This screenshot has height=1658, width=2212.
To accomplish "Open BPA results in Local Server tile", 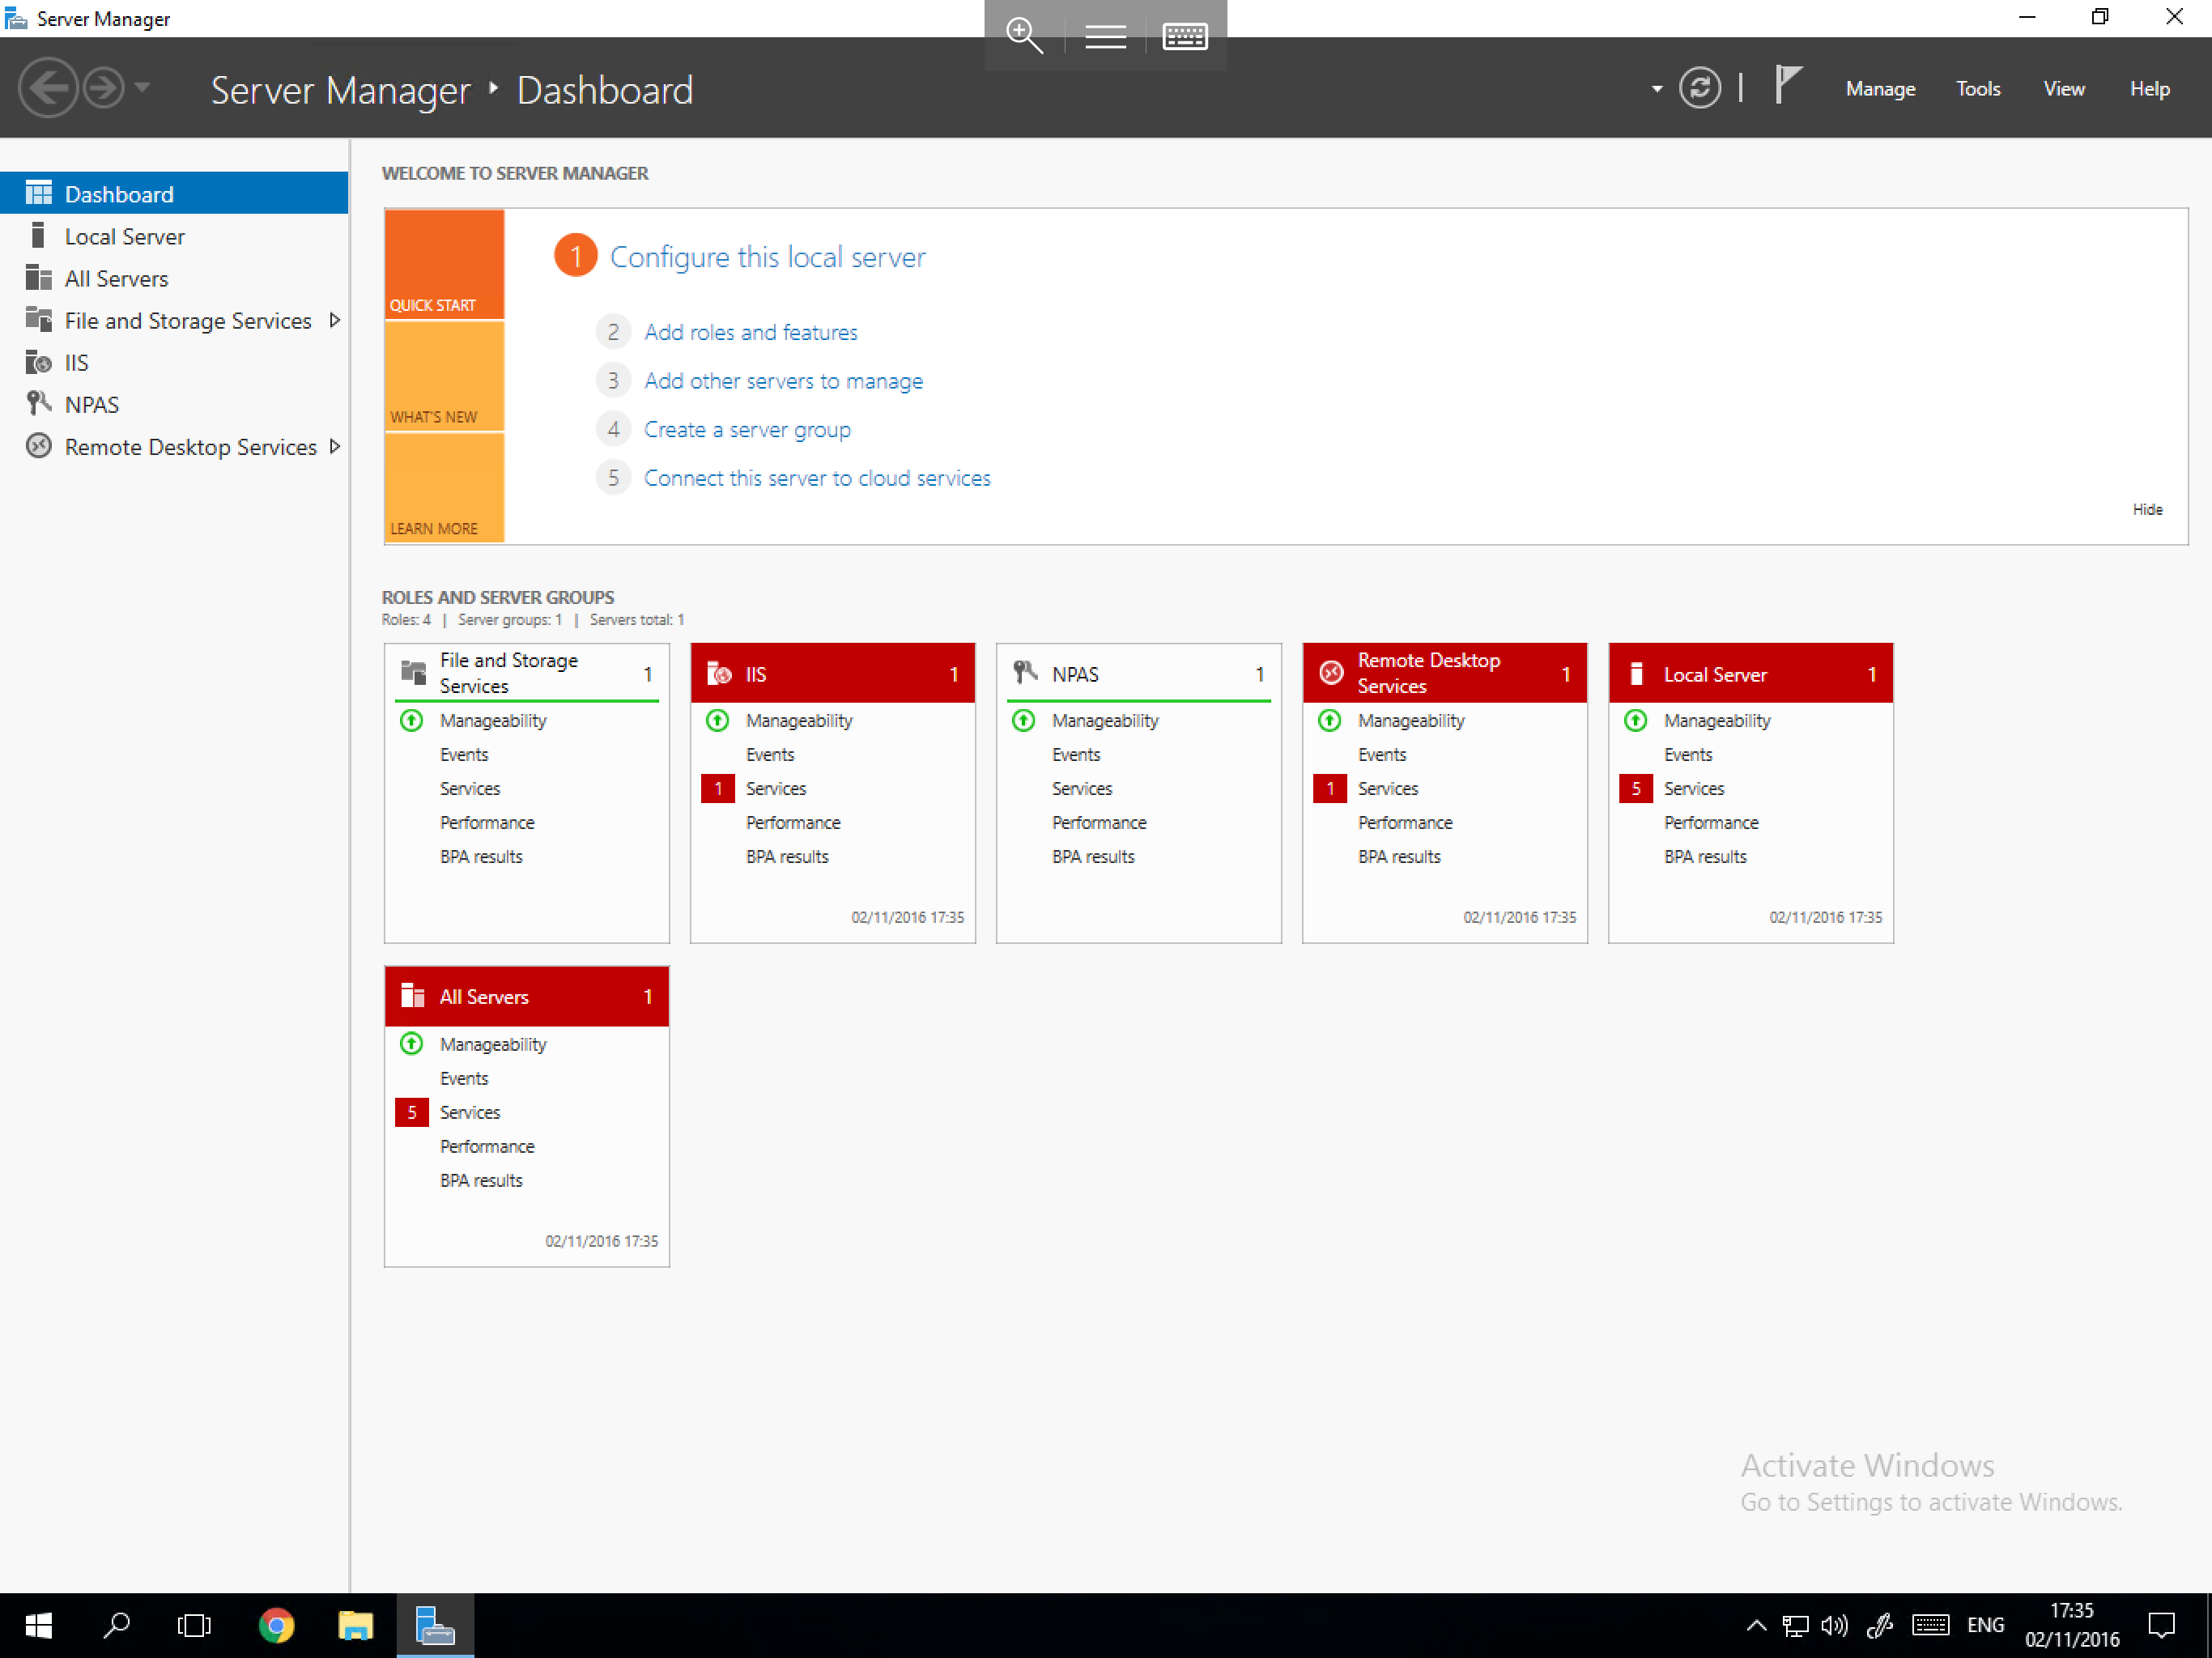I will coord(1705,856).
